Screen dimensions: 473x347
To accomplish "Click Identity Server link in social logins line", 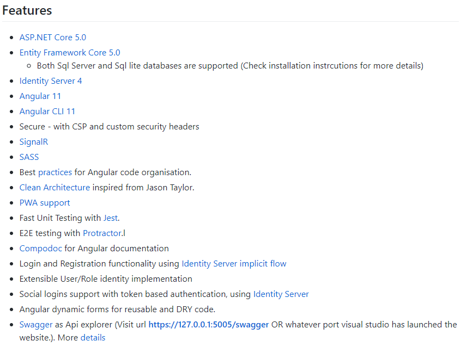I will click(x=281, y=294).
